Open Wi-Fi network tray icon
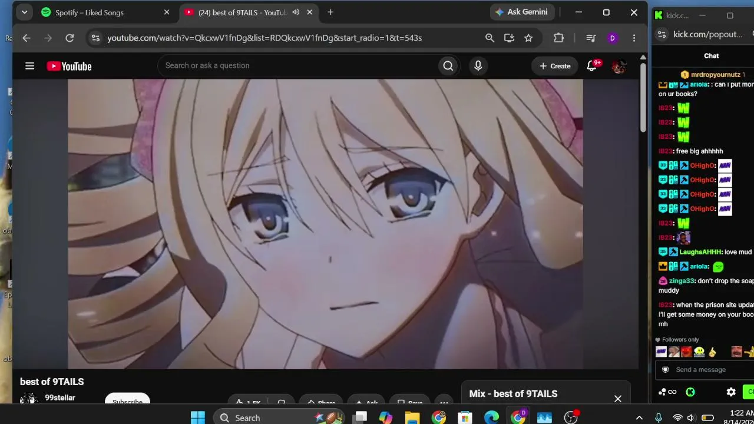The image size is (754, 424). 677,418
